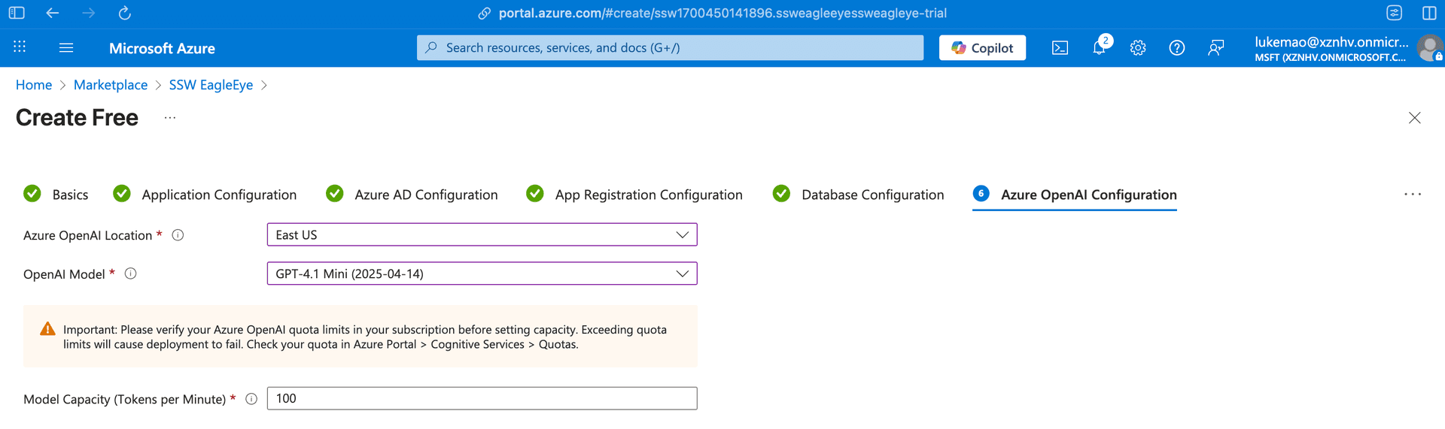This screenshot has height=429, width=1445.
Task: Open Copilot in Azure
Action: tap(982, 47)
